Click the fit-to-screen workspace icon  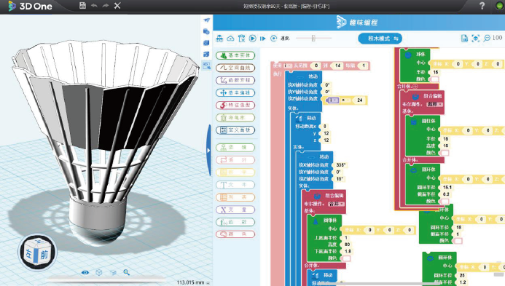(476, 39)
